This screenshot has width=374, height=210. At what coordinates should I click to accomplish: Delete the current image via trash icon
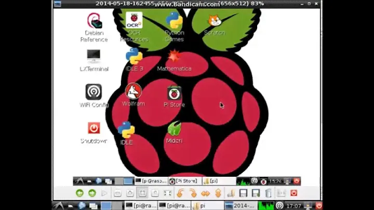click(x=268, y=193)
